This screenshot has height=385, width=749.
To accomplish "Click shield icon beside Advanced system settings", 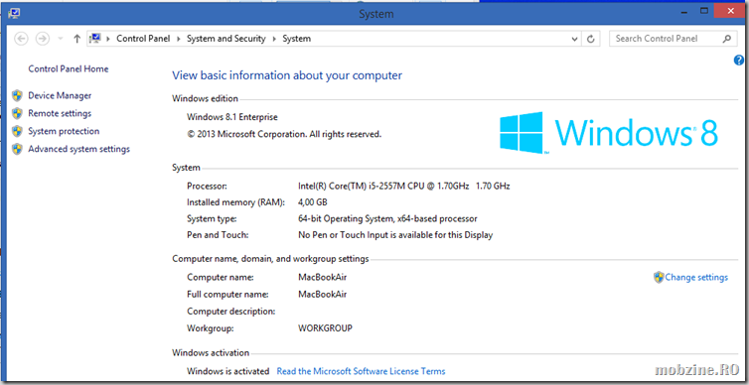I will [17, 149].
